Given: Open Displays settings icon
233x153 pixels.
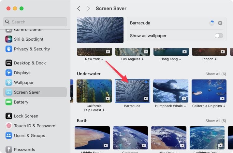Looking at the screenshot, I should coord(9,73).
